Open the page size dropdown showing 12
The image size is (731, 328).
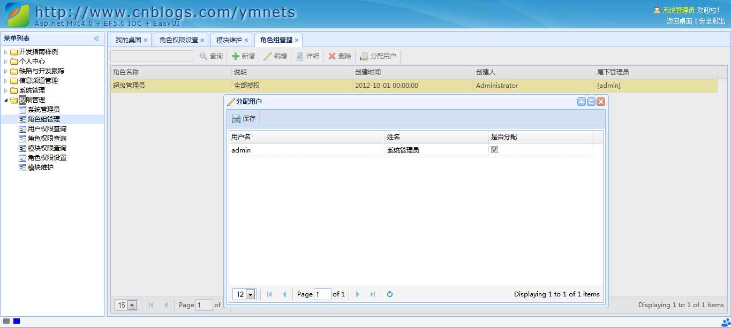click(250, 294)
